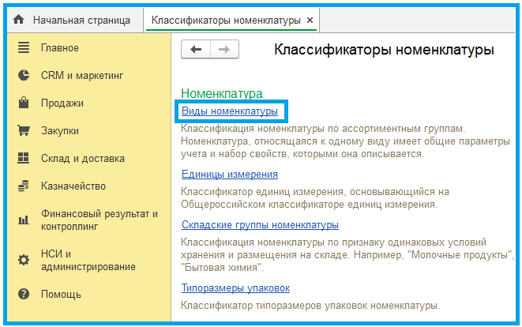The image size is (522, 327).
Task: Switch to the Начальная страница tab
Action: 81,20
